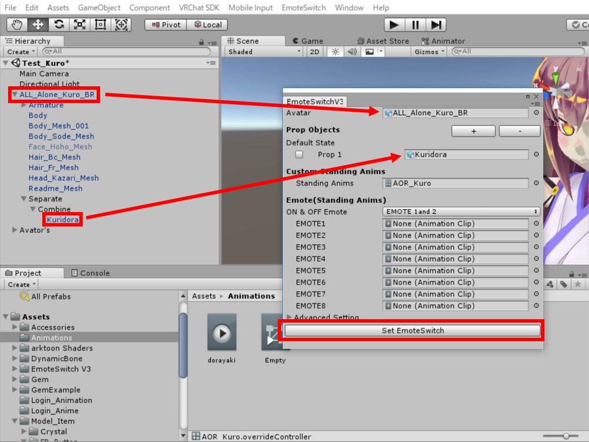Select the Hand tool in toolbar
This screenshot has height=442, width=589.
tap(17, 25)
